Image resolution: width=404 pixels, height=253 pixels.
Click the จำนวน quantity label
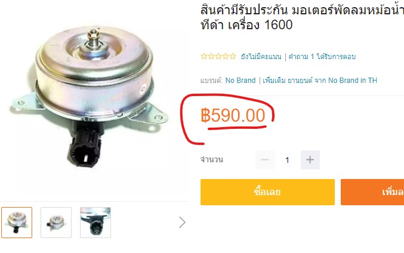coord(212,159)
